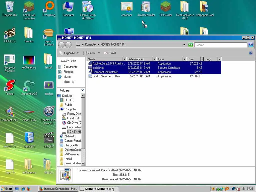Expand the Computer breadcrumb arrow in address bar
The image size is (256, 192).
click(x=98, y=44)
